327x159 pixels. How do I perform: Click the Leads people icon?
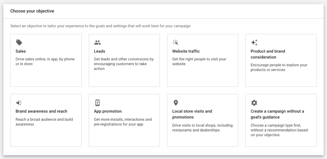pos(97,42)
